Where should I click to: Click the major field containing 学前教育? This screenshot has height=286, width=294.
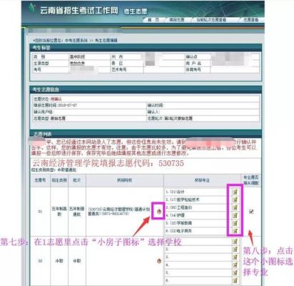point(198,223)
